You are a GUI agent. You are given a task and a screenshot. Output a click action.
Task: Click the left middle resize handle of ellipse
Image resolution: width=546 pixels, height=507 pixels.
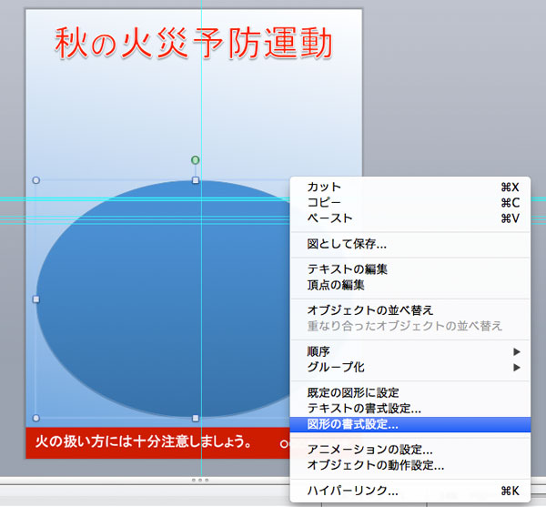pos(36,299)
